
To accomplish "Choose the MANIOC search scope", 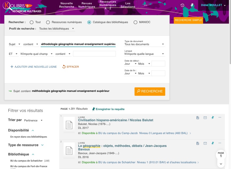I will [135, 22].
